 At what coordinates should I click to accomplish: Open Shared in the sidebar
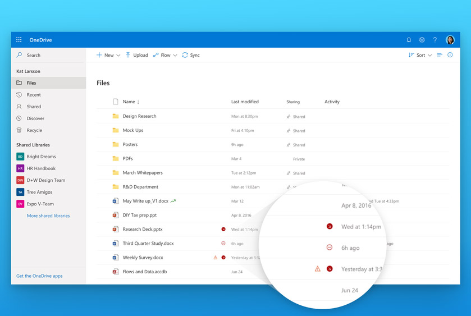(x=49, y=107)
